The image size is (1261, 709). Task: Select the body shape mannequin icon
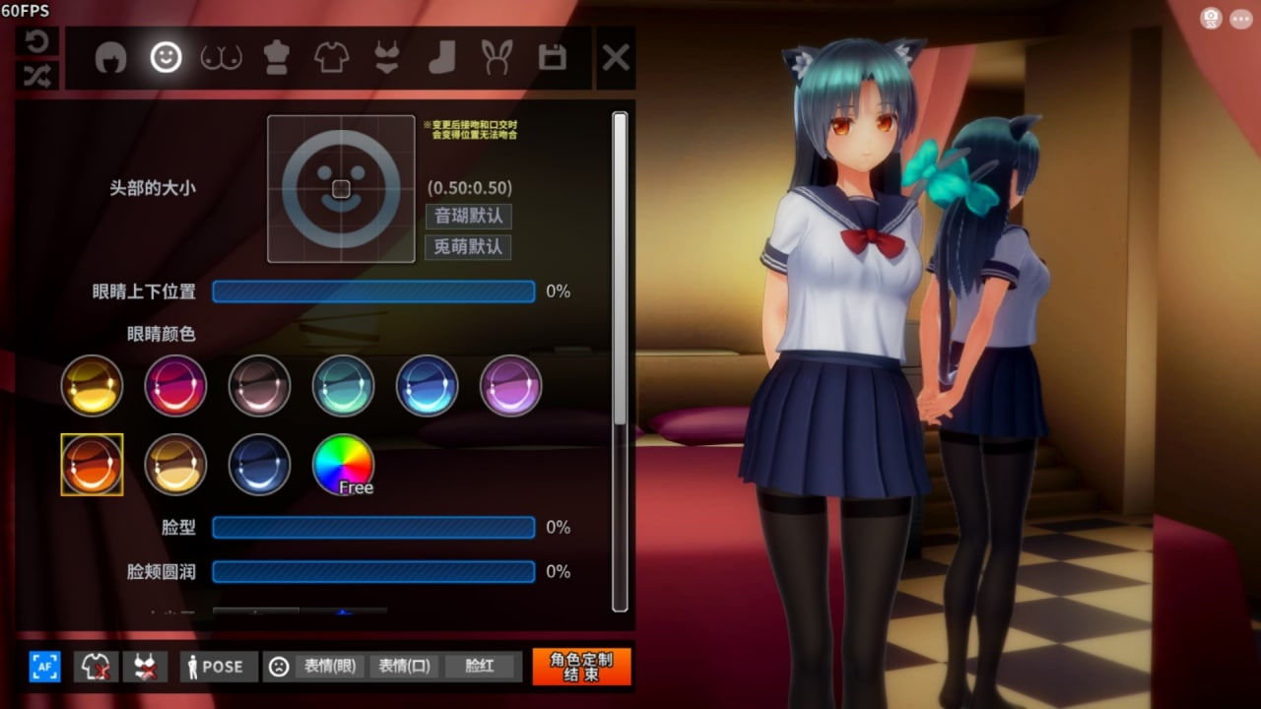click(x=276, y=57)
